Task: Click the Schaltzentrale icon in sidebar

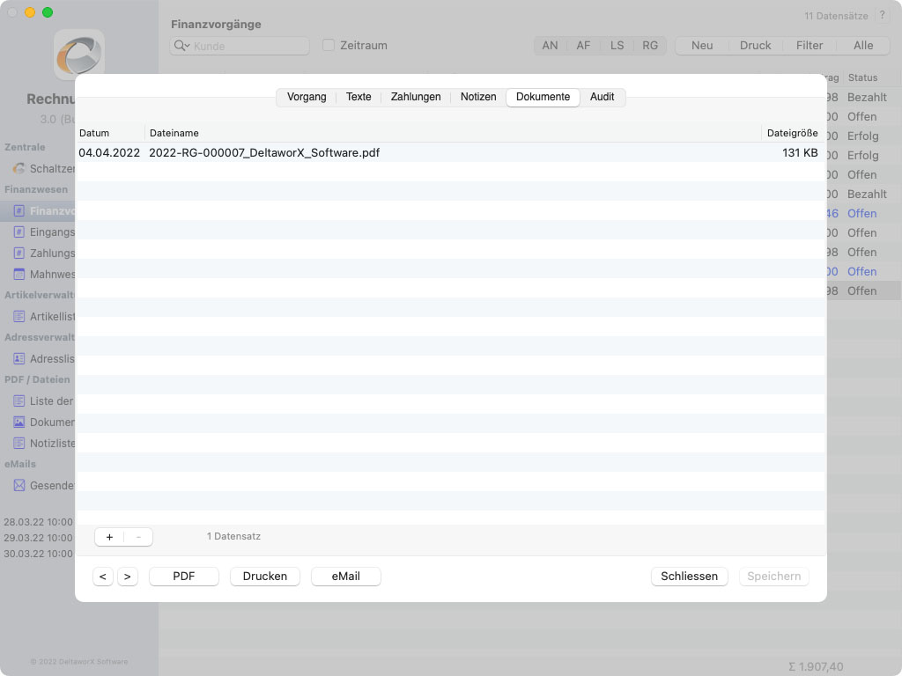Action: [19, 169]
